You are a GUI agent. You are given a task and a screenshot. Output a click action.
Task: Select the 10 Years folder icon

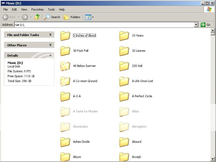[124, 36]
